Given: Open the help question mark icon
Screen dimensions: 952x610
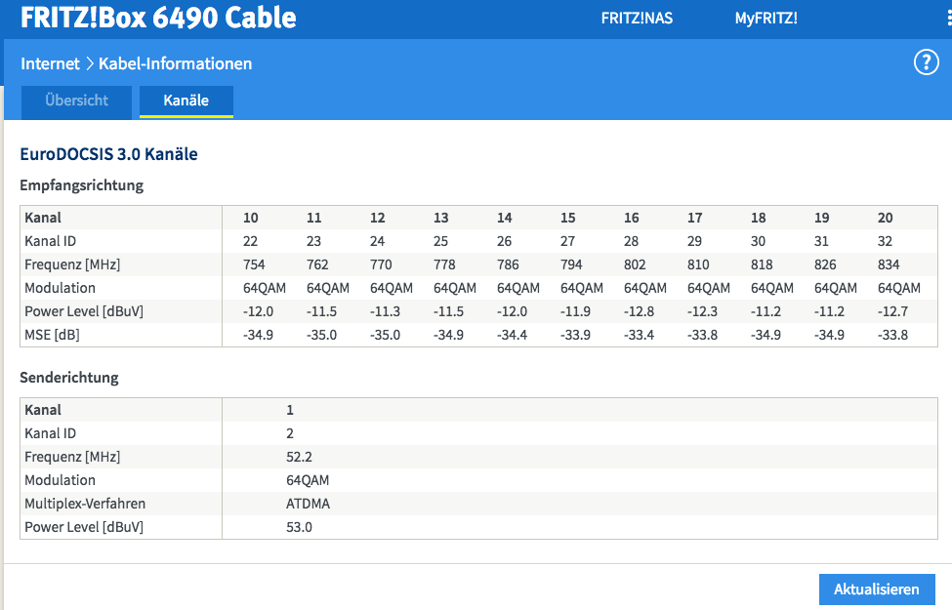Looking at the screenshot, I should click(x=925, y=63).
